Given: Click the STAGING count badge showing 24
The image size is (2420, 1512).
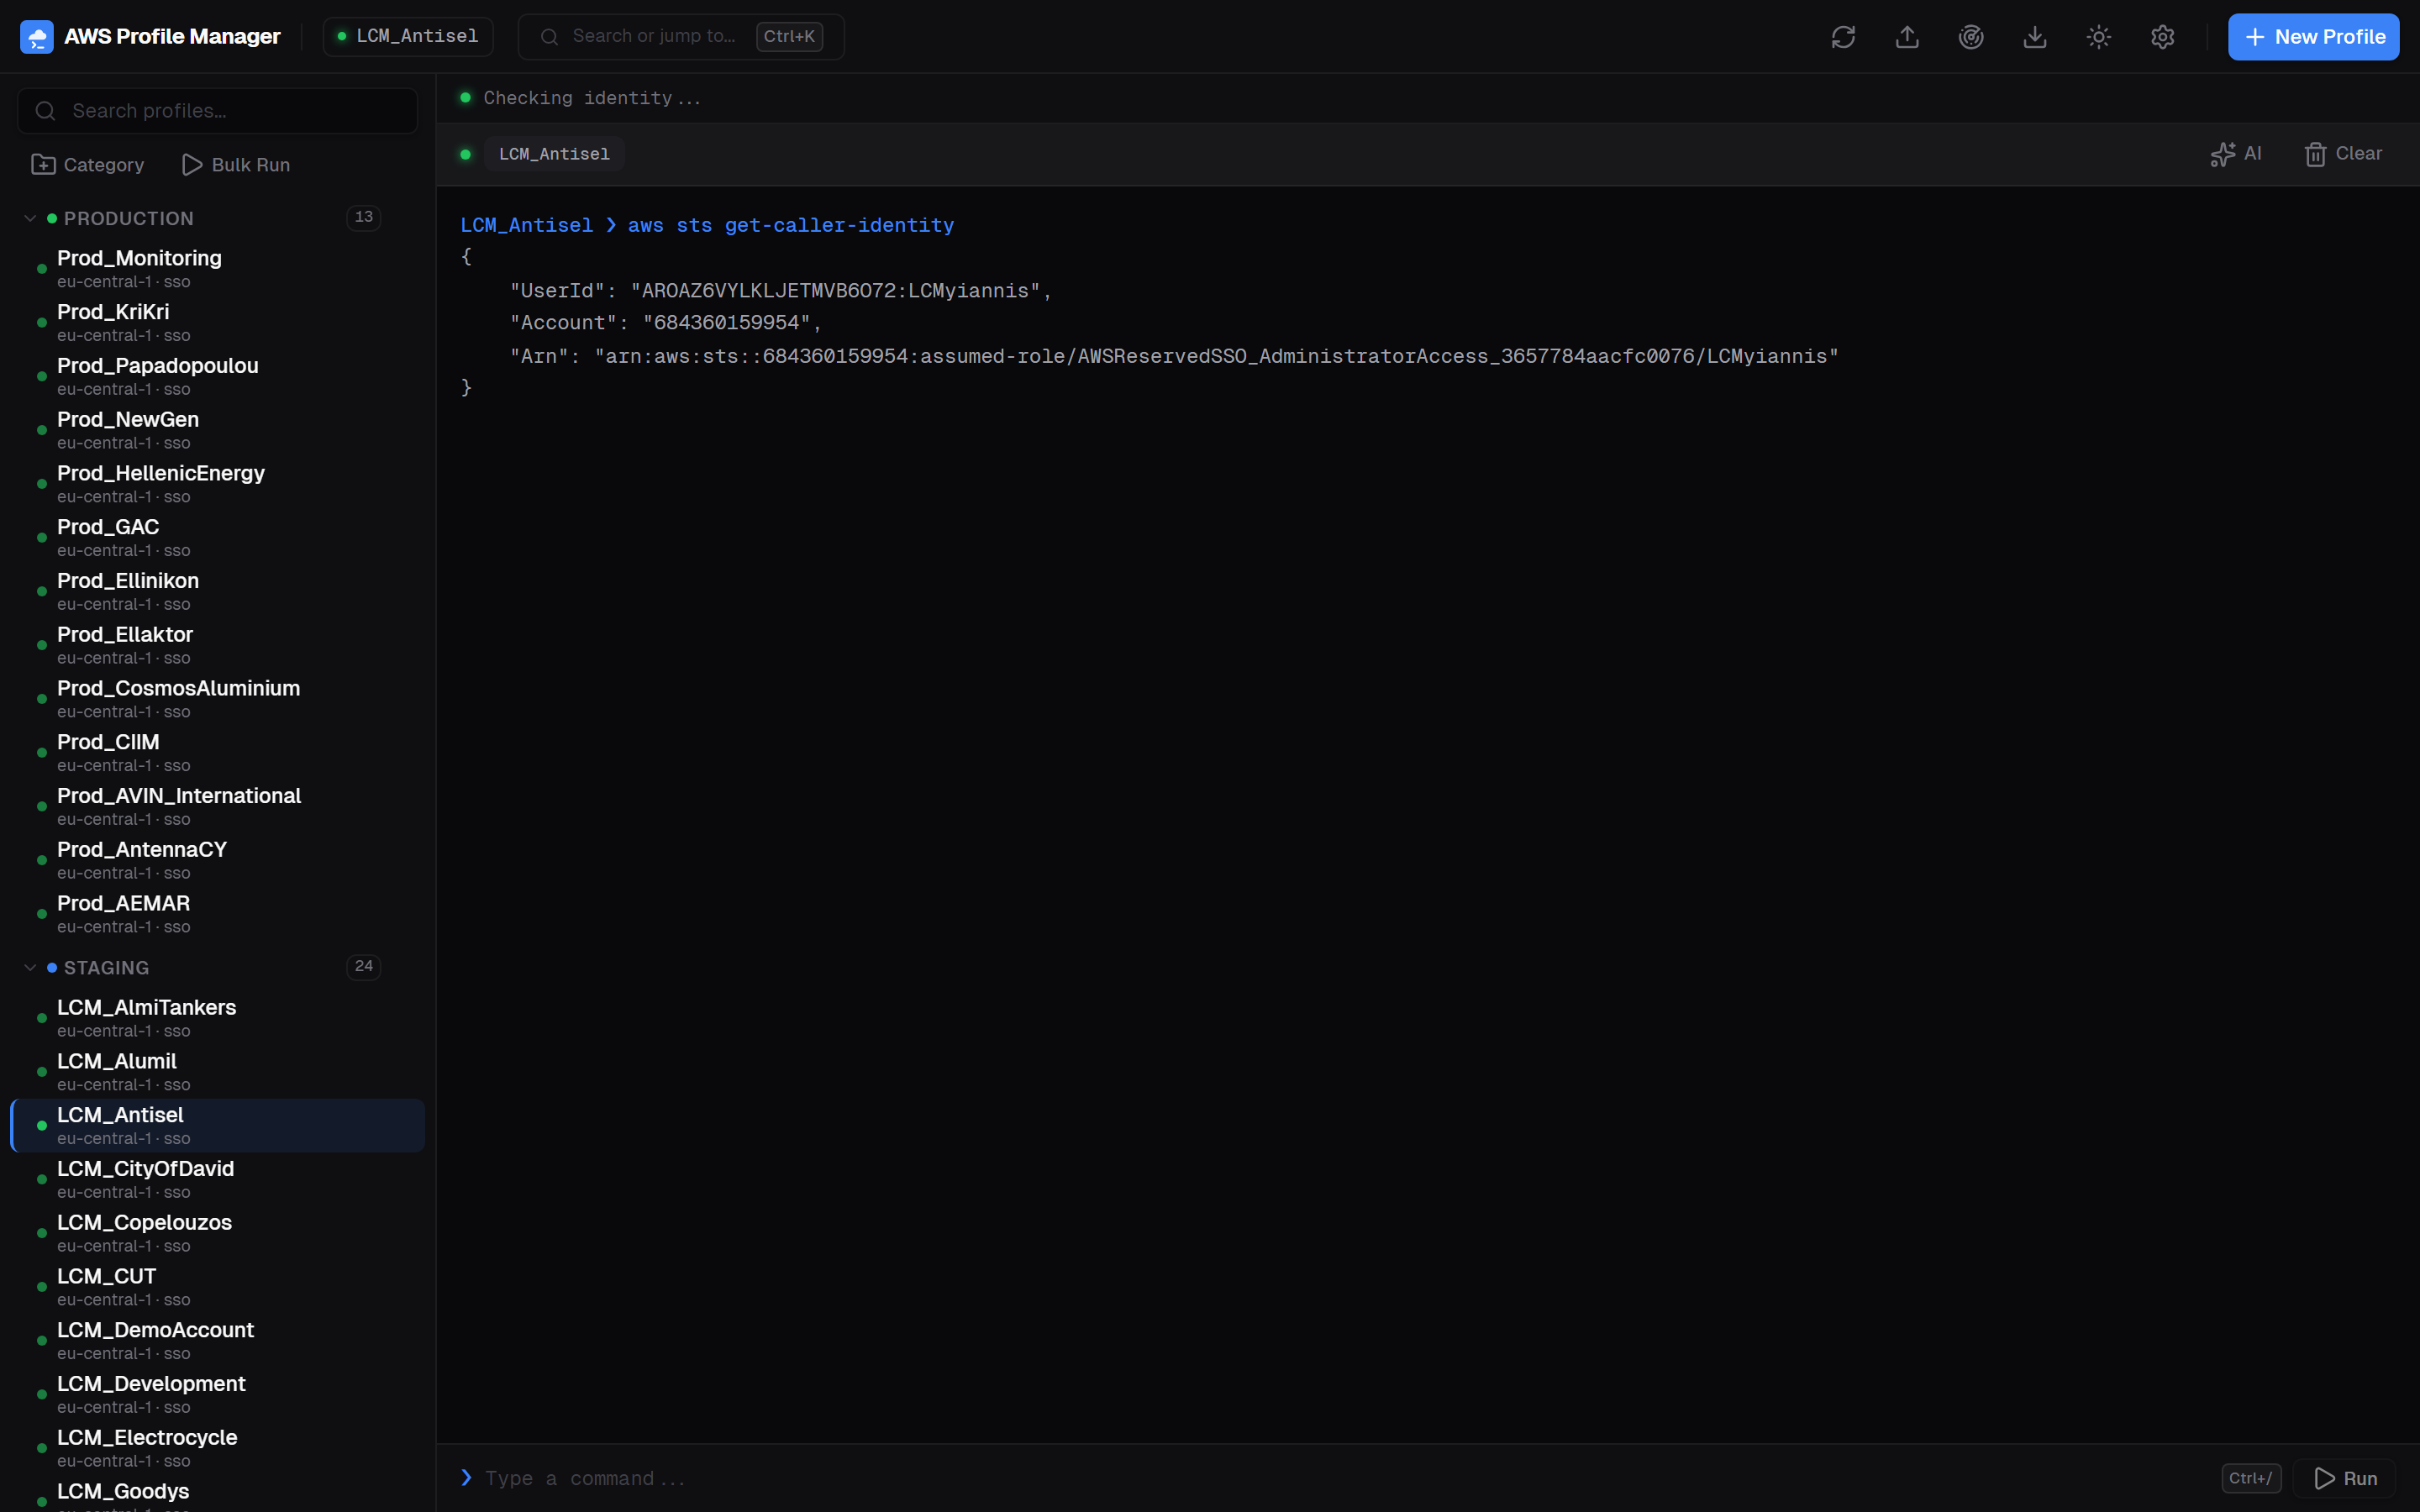Looking at the screenshot, I should pyautogui.click(x=364, y=966).
